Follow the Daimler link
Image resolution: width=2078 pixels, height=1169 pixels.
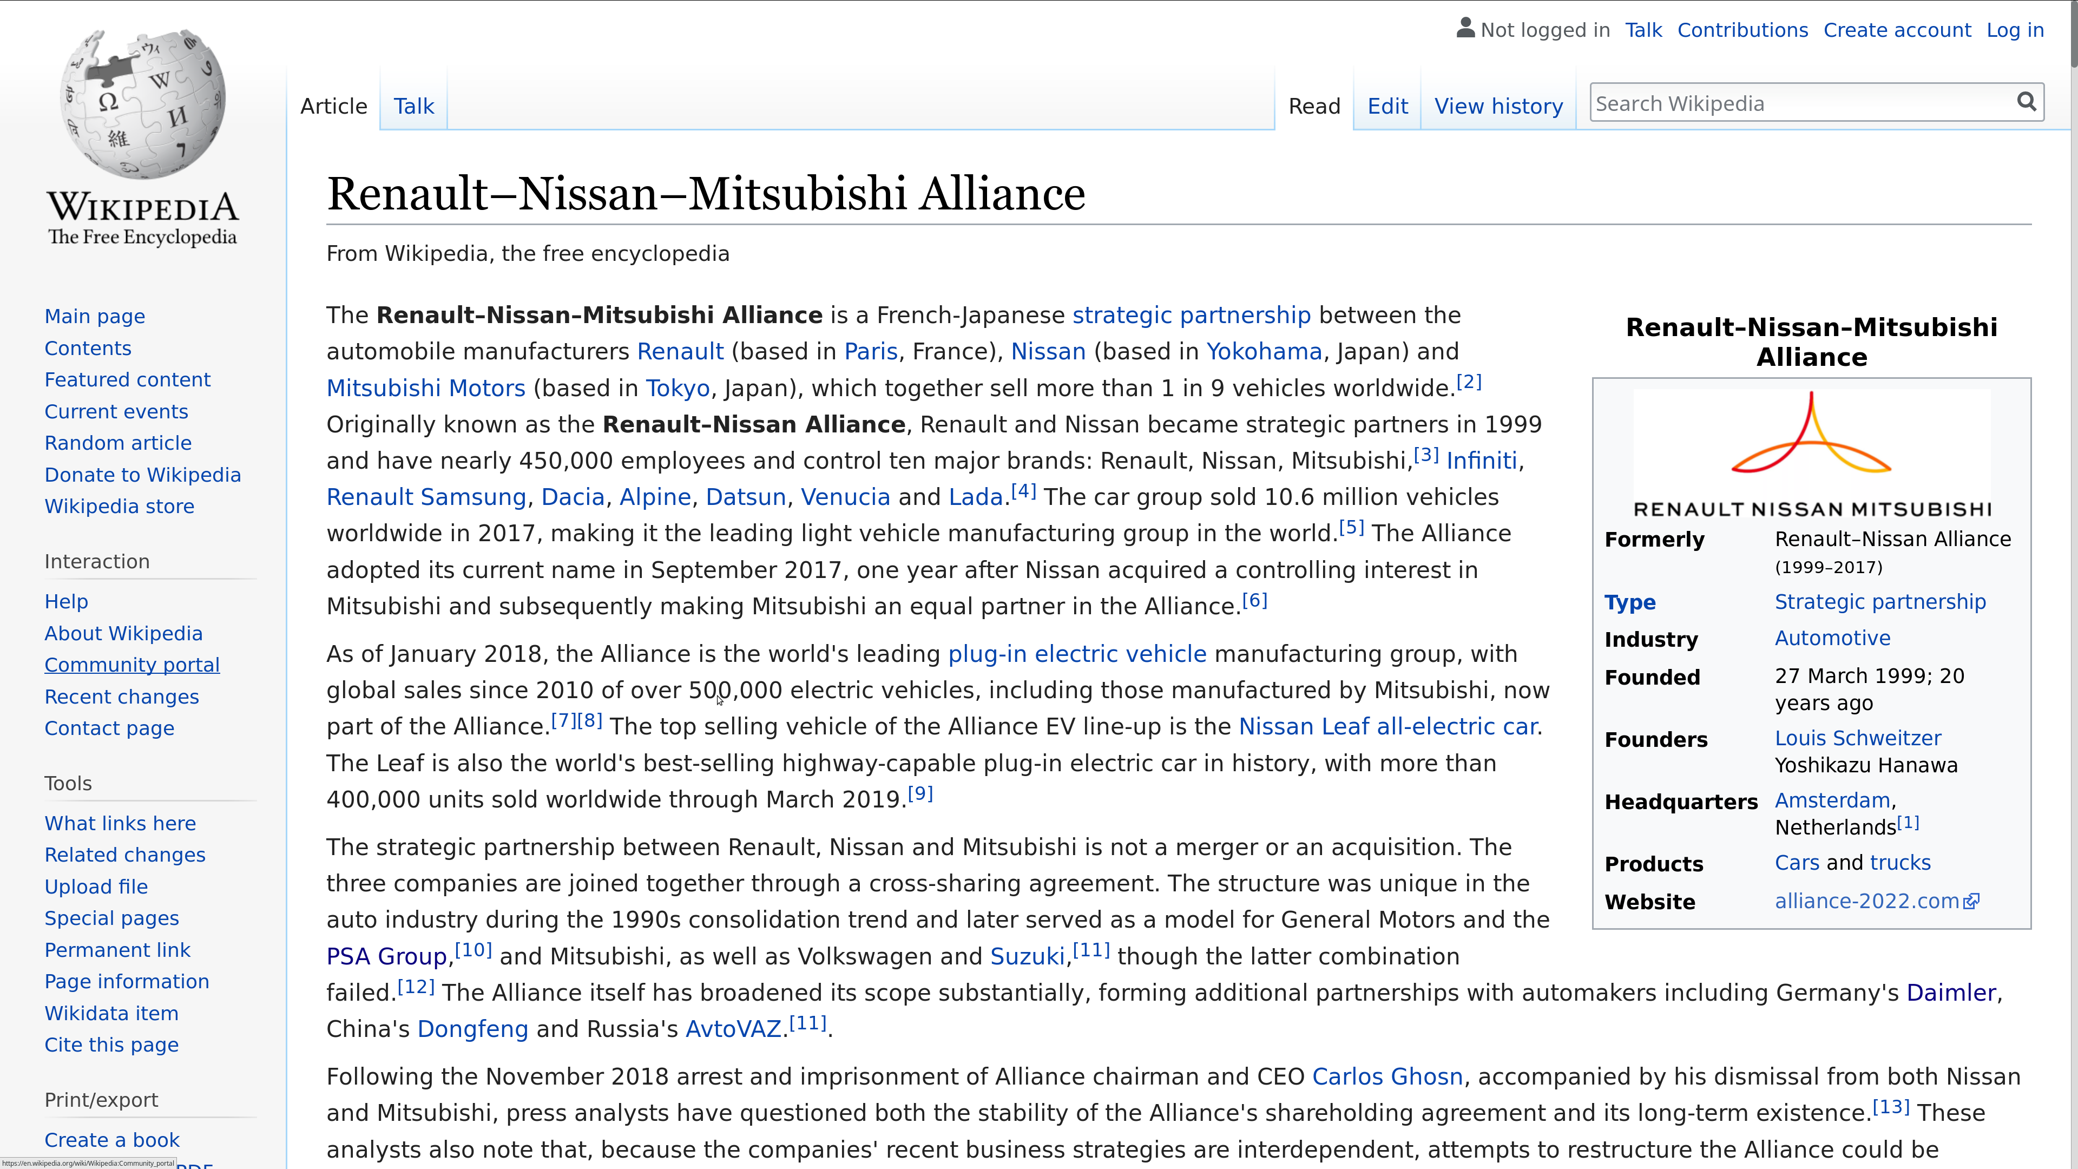coord(1950,993)
